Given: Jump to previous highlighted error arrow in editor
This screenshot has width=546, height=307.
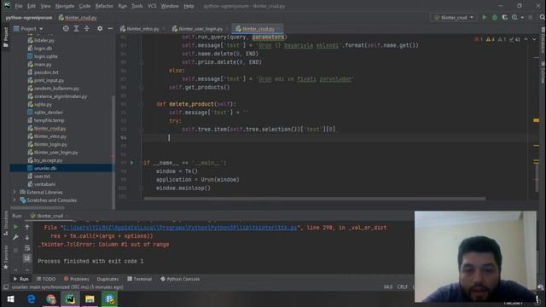Looking at the screenshot, I should [526, 39].
